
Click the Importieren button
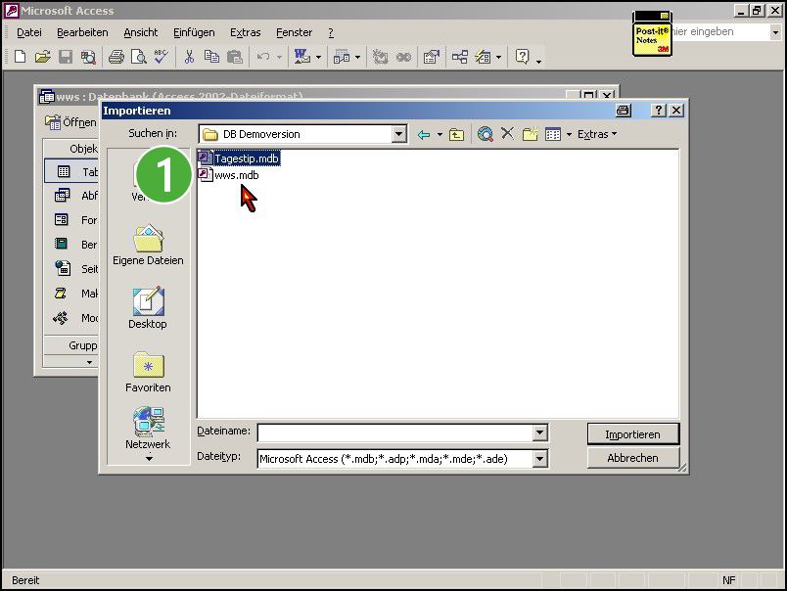(x=633, y=434)
